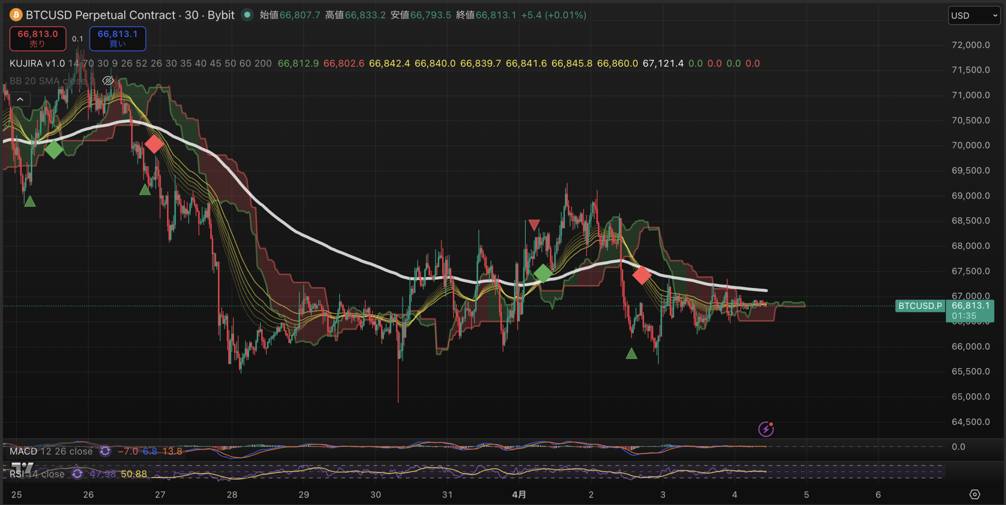Click the 70,000.0 price scale label
The image size is (1006, 505).
(x=971, y=145)
